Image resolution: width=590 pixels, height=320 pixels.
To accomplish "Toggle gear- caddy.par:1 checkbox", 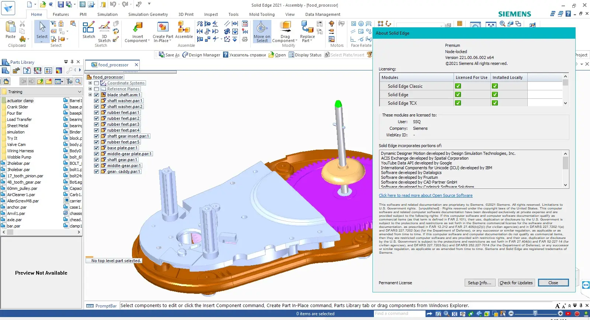I will tap(96, 171).
